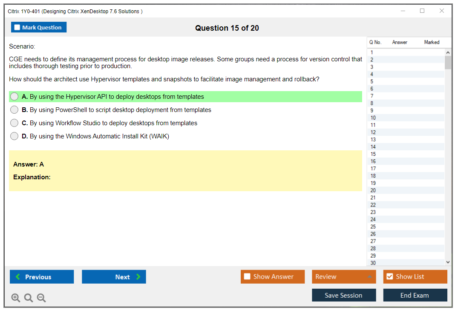458x313 pixels.
Task: Click End Exam button
Action: pyautogui.click(x=415, y=295)
